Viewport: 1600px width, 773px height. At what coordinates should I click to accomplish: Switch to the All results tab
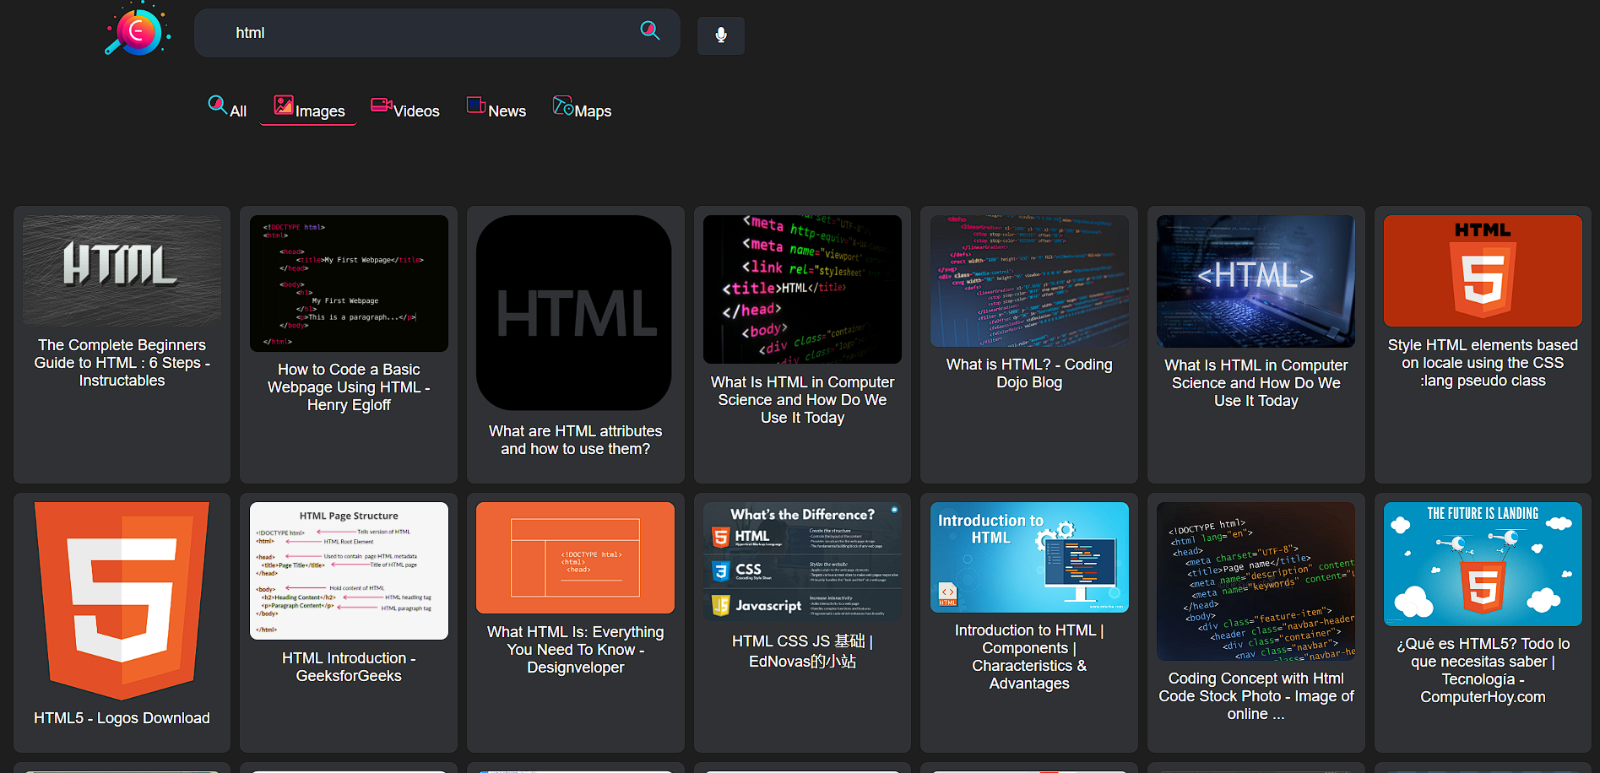228,107
